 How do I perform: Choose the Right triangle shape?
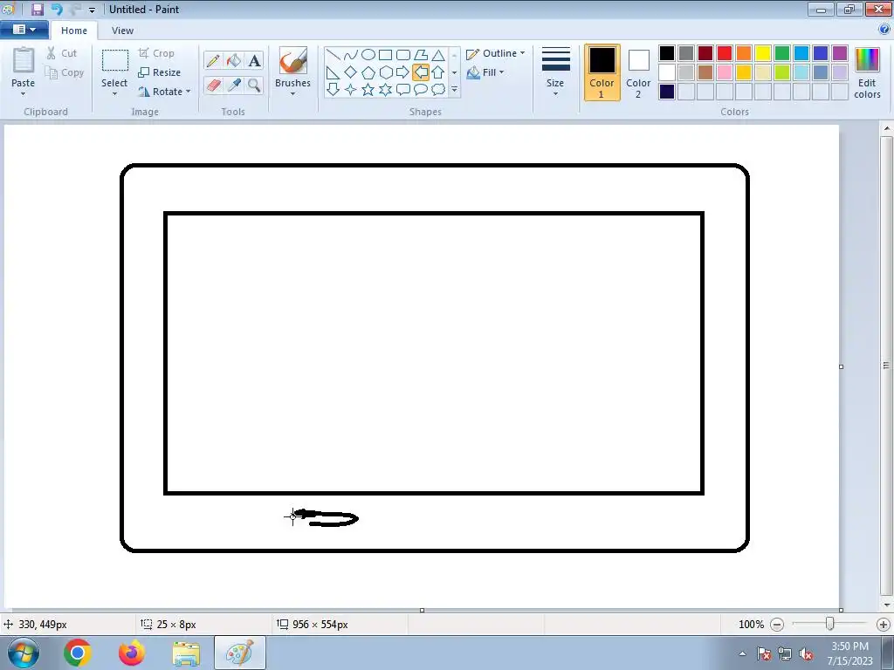coord(333,72)
